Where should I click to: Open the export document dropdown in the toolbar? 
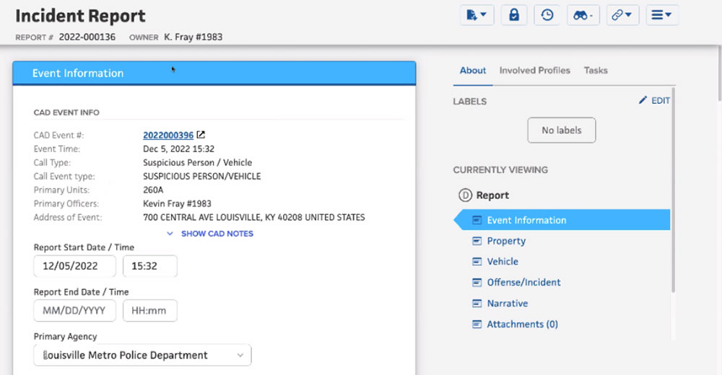coord(476,15)
